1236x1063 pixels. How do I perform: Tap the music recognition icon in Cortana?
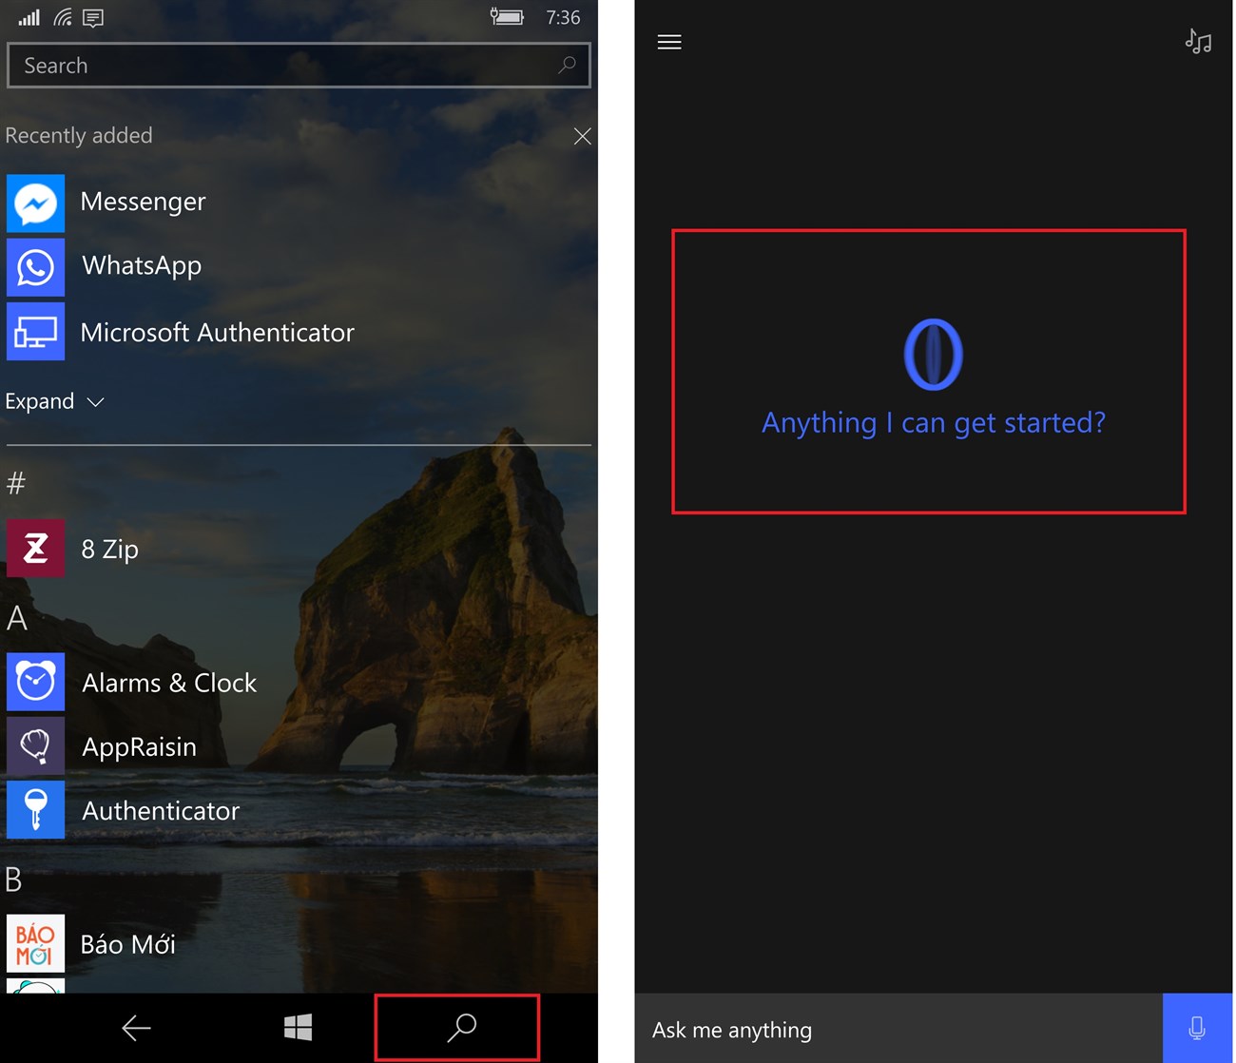point(1198,41)
